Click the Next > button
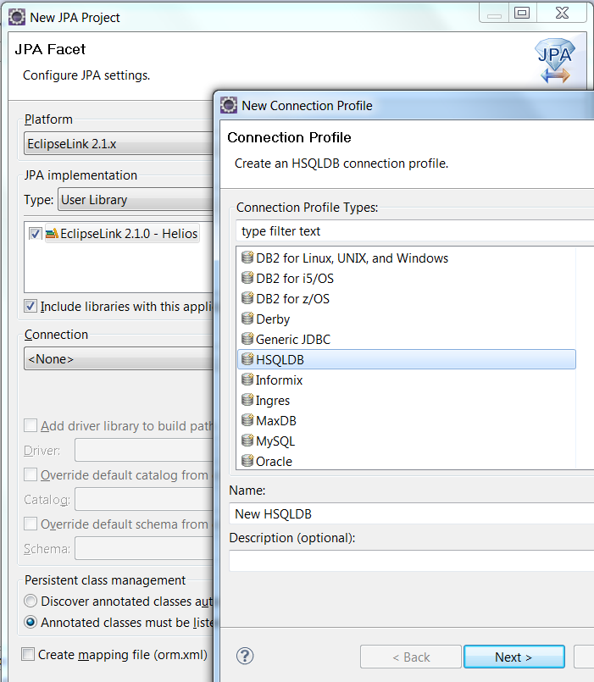This screenshot has height=682, width=594. pyautogui.click(x=514, y=657)
